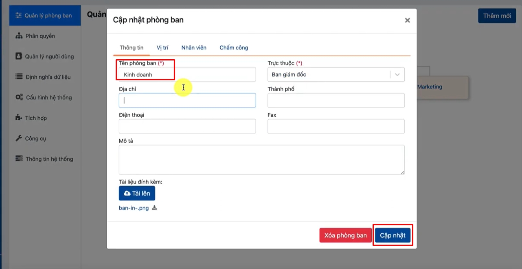This screenshot has height=269, width=522.
Task: Click the Cấu hình hệ thống gears icon
Action: click(19, 97)
